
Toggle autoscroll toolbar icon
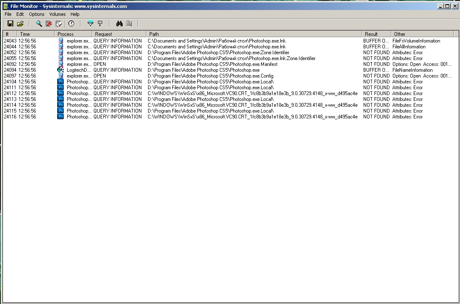[x=49, y=23]
